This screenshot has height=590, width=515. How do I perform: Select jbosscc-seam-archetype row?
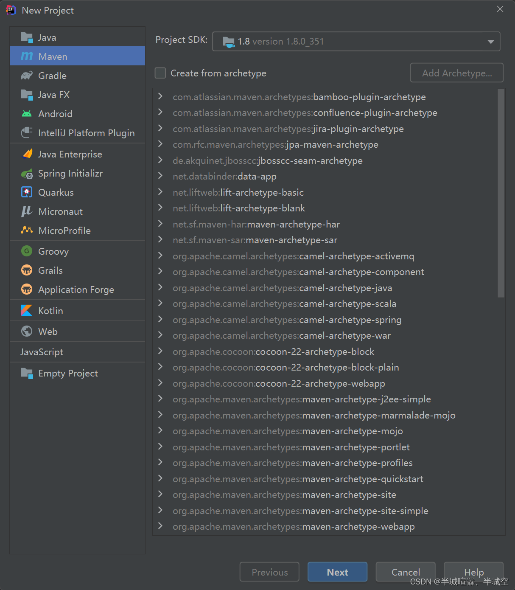click(x=325, y=160)
